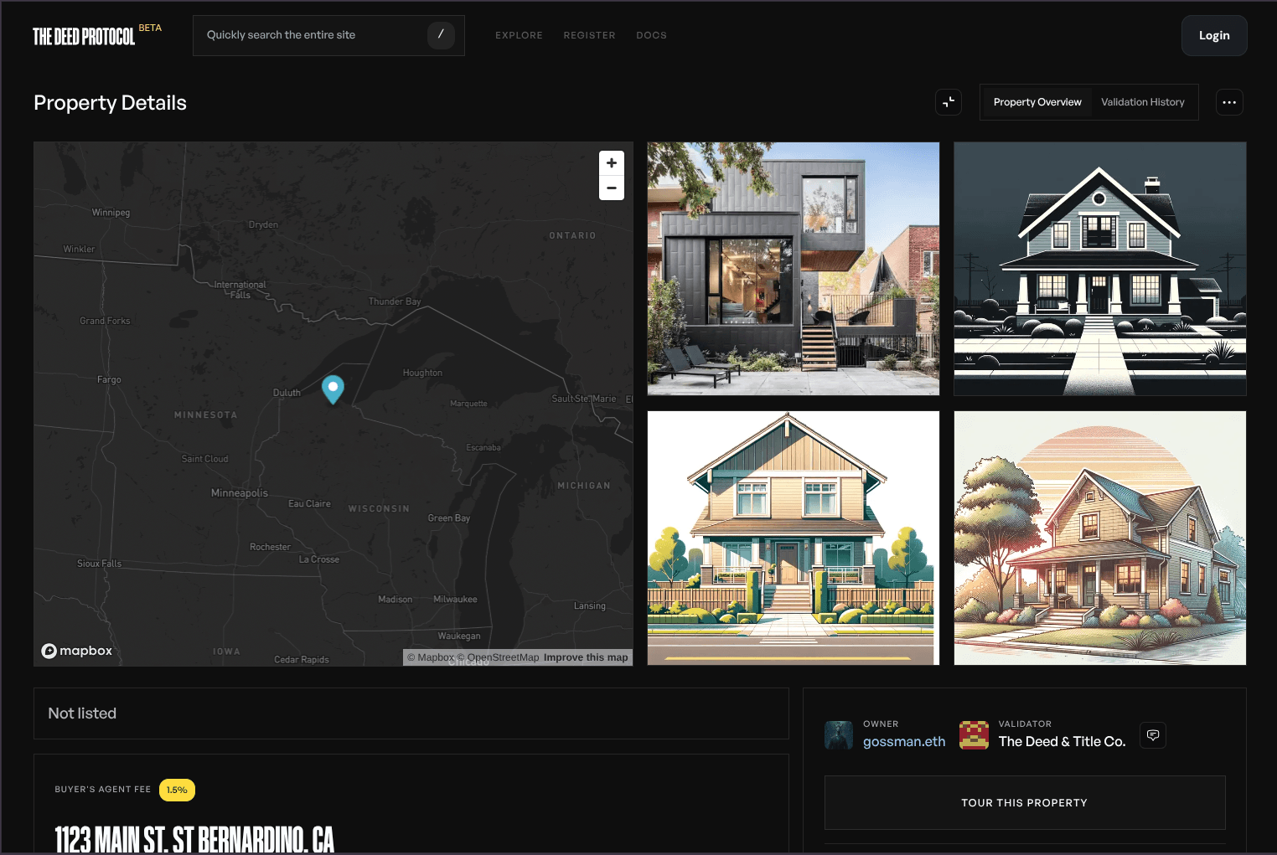Open the validator message chat icon
The height and width of the screenshot is (855, 1277).
coord(1153,735)
